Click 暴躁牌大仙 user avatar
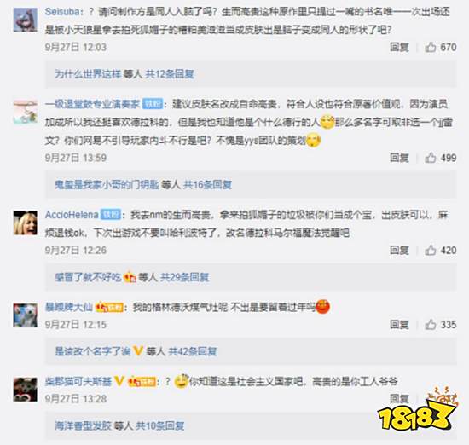The width and height of the screenshot is (469, 445). tap(26, 315)
